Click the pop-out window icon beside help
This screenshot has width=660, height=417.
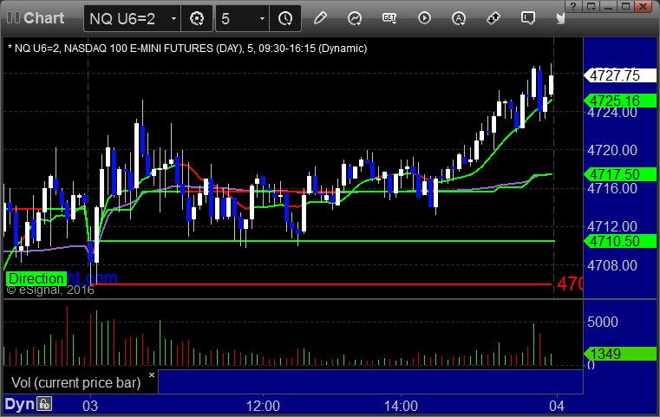tap(591, 6)
